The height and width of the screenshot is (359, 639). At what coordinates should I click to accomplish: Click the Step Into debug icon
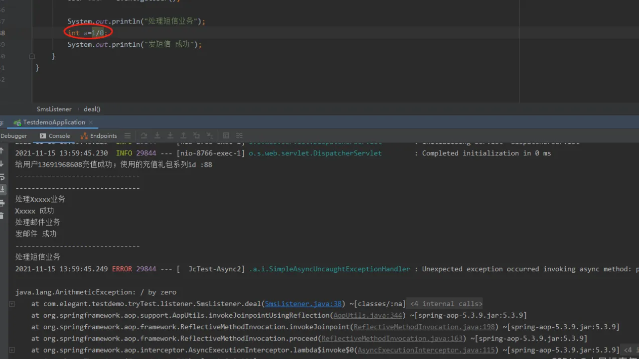157,135
